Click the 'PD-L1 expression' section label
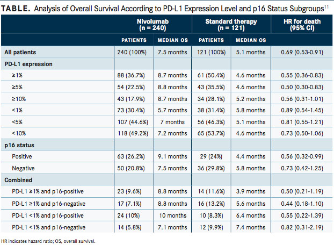This screenshot has width=334, height=245. [28, 64]
